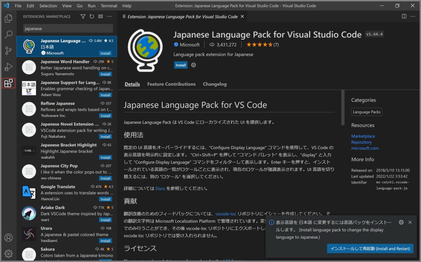This screenshot has height=262, width=421.
Task: Click the Marketplace link under Resources
Action: point(363,136)
